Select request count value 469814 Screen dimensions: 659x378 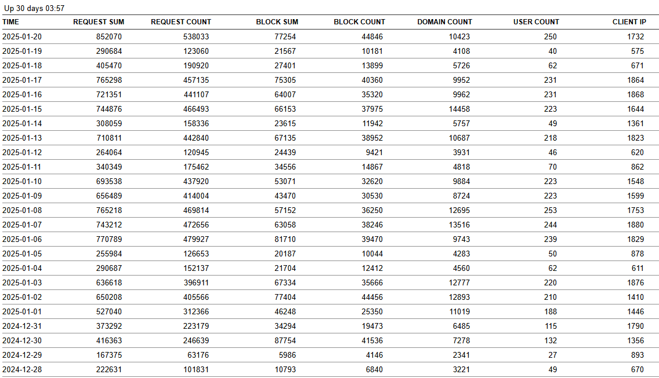click(195, 210)
